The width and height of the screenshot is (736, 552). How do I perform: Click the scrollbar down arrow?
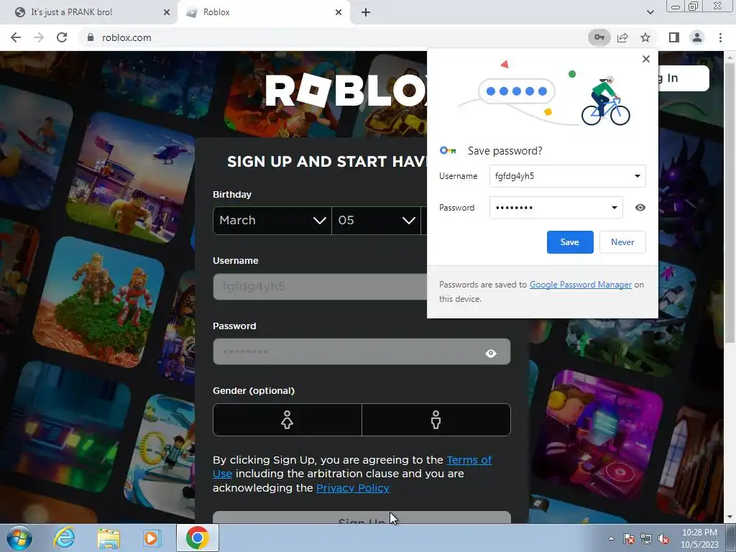pos(730,517)
